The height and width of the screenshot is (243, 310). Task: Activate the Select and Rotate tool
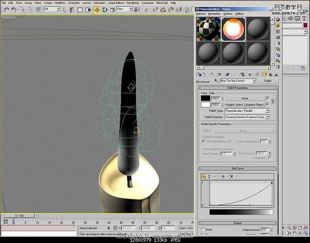click(105, 10)
